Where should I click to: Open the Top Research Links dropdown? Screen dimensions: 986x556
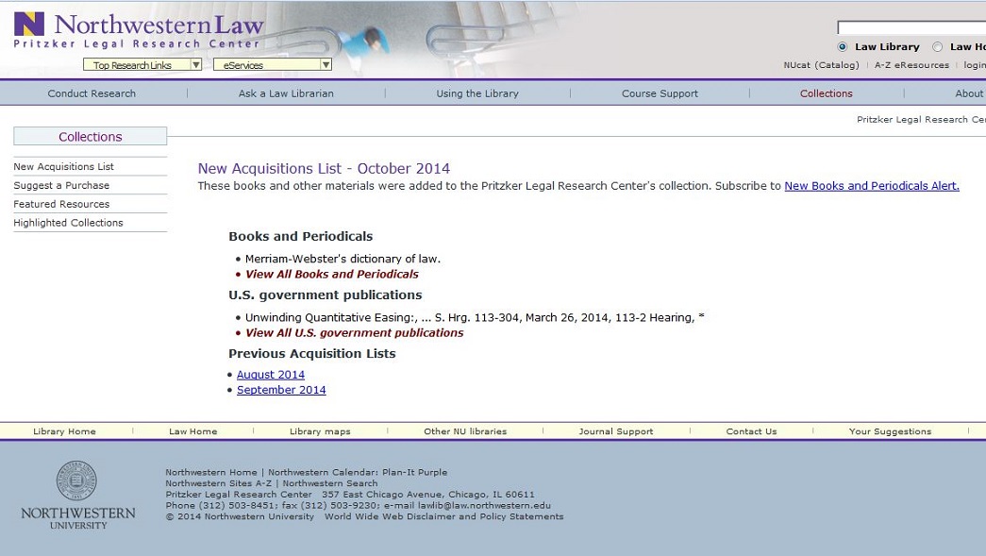point(142,65)
